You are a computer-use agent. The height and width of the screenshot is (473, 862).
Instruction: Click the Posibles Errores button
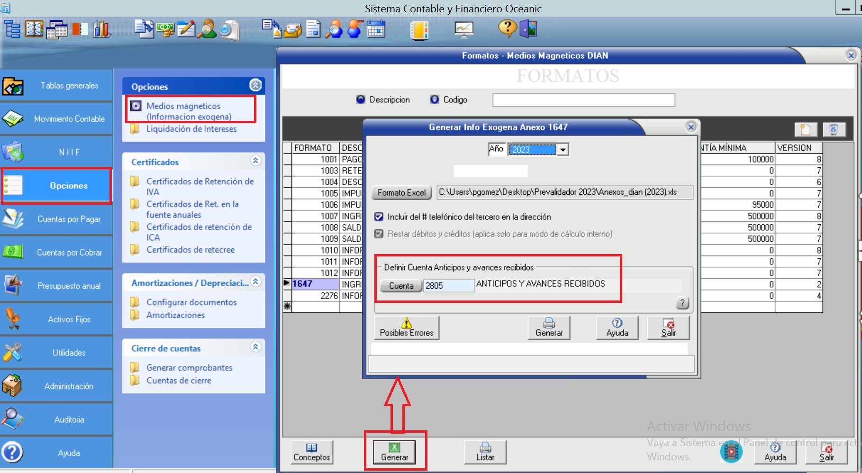tap(407, 327)
